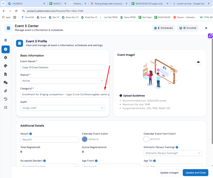Click the Event S Center calendar icon
This screenshot has height=178, width=213.
9,28
